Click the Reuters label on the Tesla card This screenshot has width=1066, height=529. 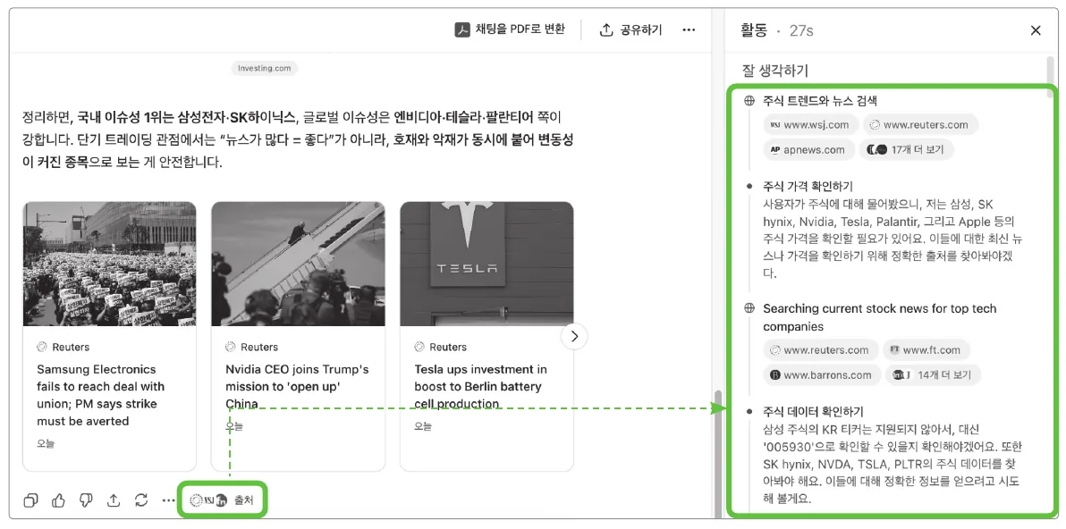(x=448, y=347)
